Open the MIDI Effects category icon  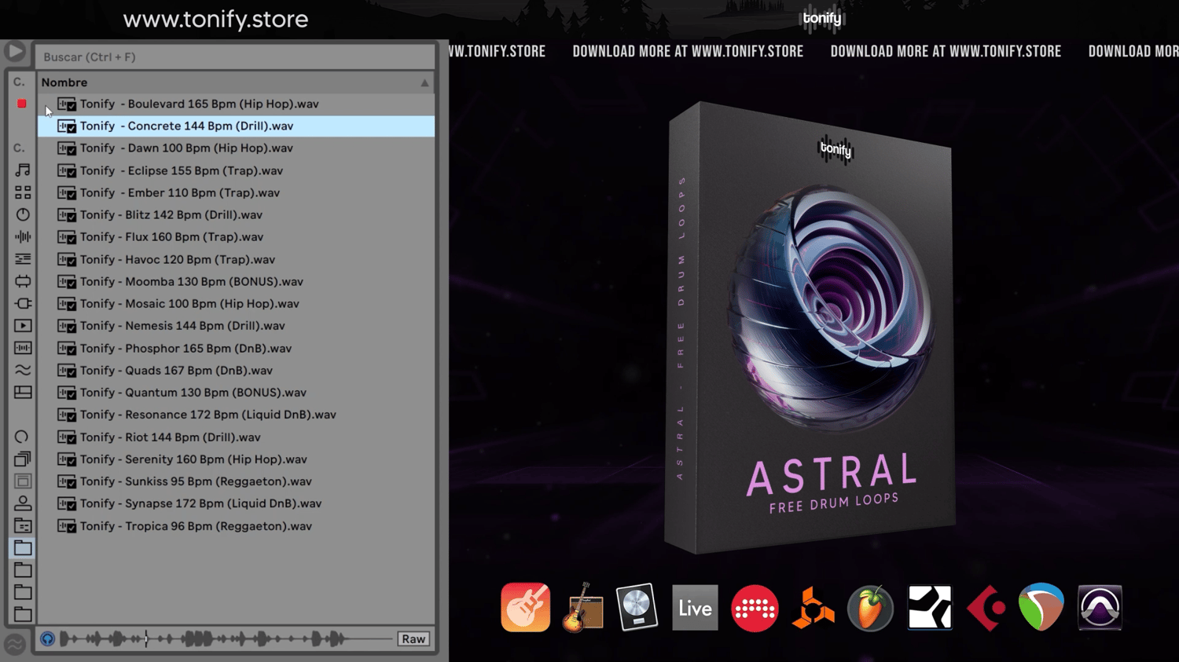tap(23, 258)
